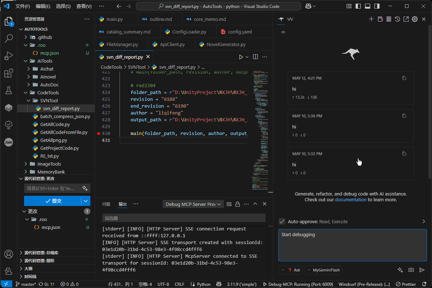Screen dimensions: 432x288
Task: Open the run button dropdown arrow
Action: pyautogui.click(x=247, y=57)
